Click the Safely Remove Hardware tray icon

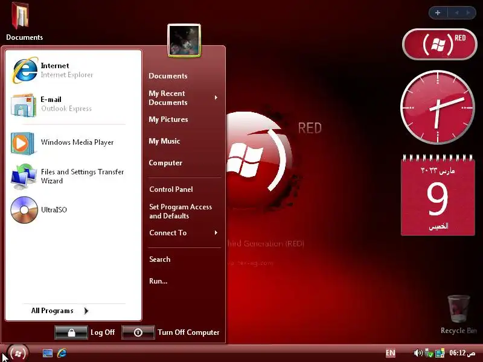click(x=429, y=353)
